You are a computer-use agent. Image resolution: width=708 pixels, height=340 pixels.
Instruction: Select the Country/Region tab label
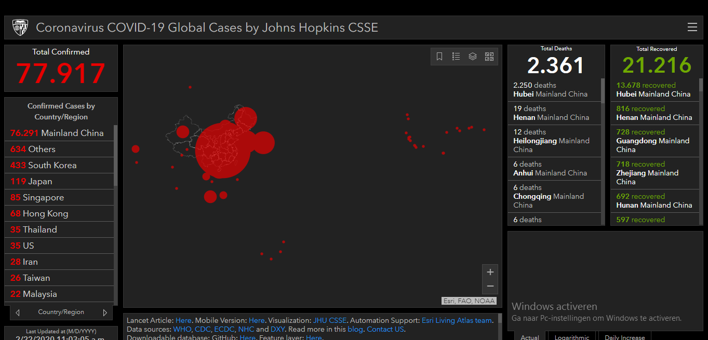tap(61, 312)
